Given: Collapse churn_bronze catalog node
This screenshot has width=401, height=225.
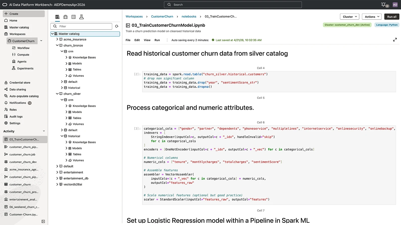Looking at the screenshot, I should click(57, 45).
